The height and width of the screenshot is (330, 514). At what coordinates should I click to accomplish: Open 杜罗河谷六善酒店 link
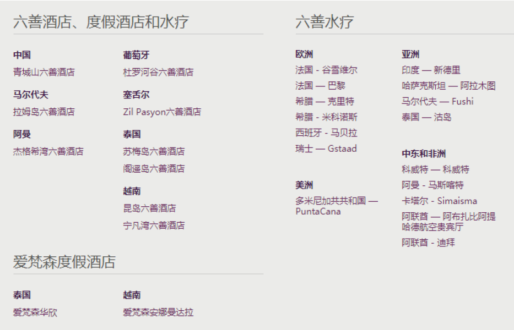158,72
